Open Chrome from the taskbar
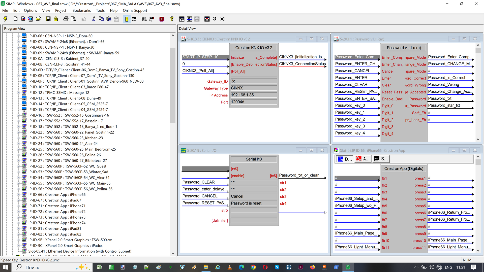 coord(253,267)
